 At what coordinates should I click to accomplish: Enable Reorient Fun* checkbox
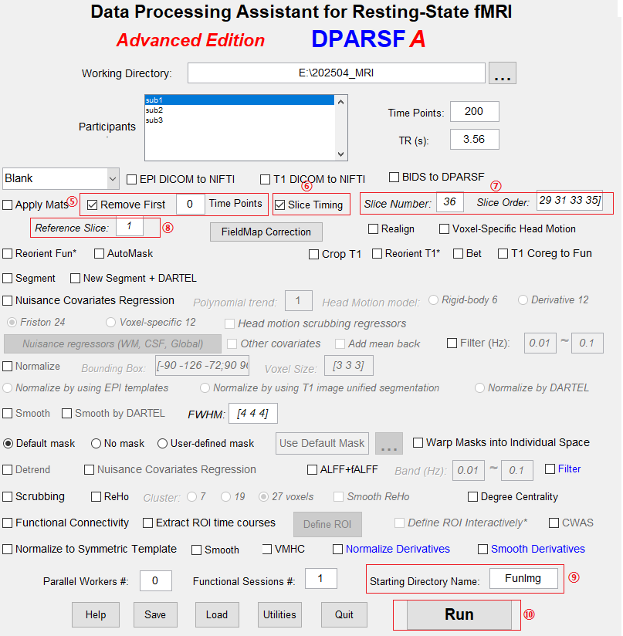click(7, 254)
